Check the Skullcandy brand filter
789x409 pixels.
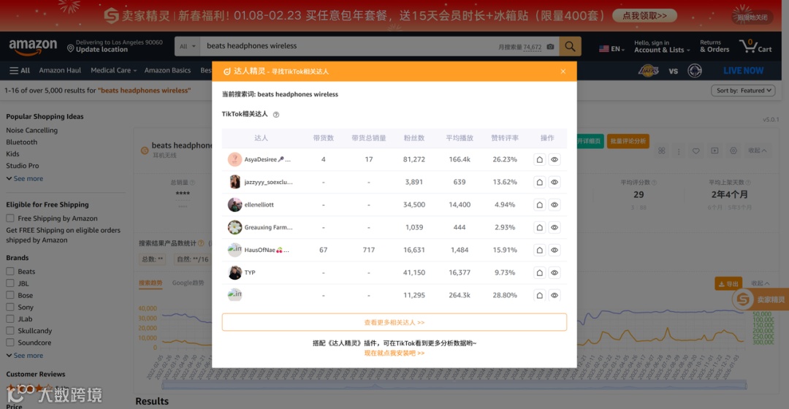[x=10, y=331]
